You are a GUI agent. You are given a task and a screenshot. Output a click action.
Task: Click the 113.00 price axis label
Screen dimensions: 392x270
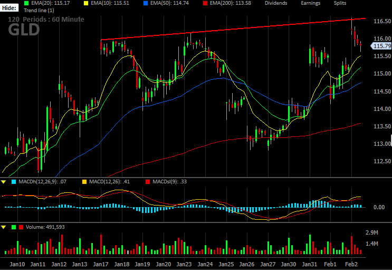click(x=382, y=144)
